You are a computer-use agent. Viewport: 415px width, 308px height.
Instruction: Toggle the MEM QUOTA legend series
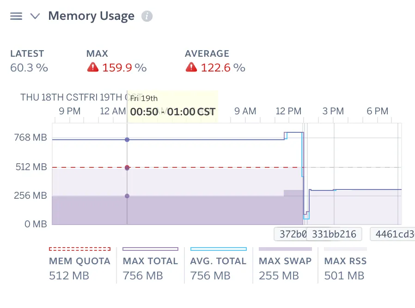[x=79, y=261]
